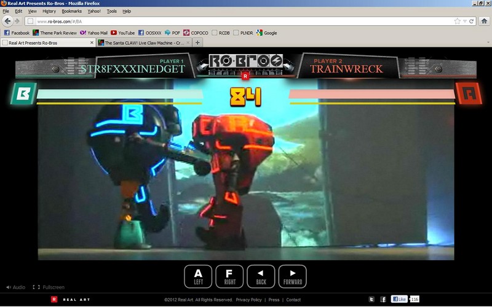Click player name TRAINWRECK
Screen dimensions: 492x307
[346, 69]
